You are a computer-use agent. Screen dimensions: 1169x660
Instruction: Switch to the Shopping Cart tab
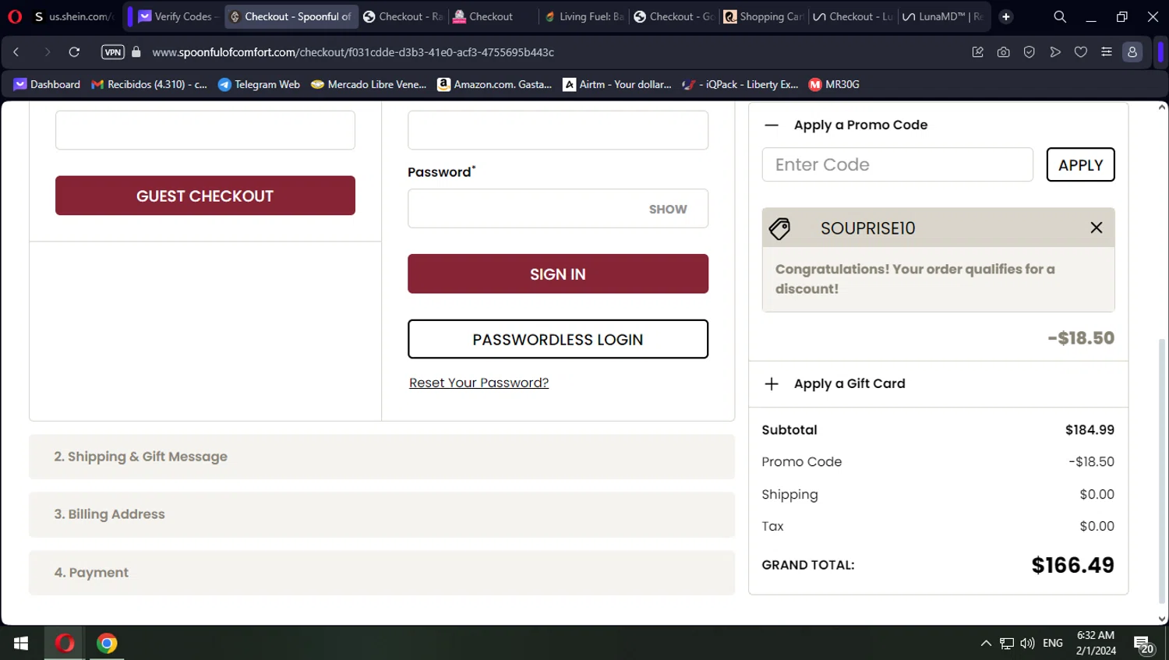pyautogui.click(x=763, y=16)
